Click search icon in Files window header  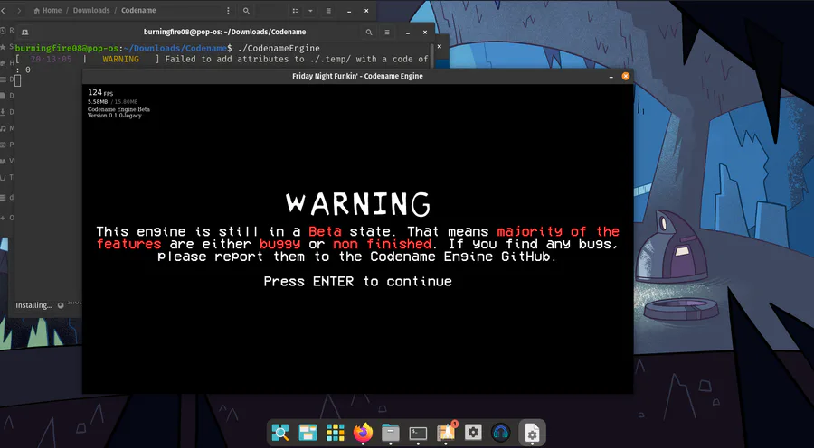(246, 10)
